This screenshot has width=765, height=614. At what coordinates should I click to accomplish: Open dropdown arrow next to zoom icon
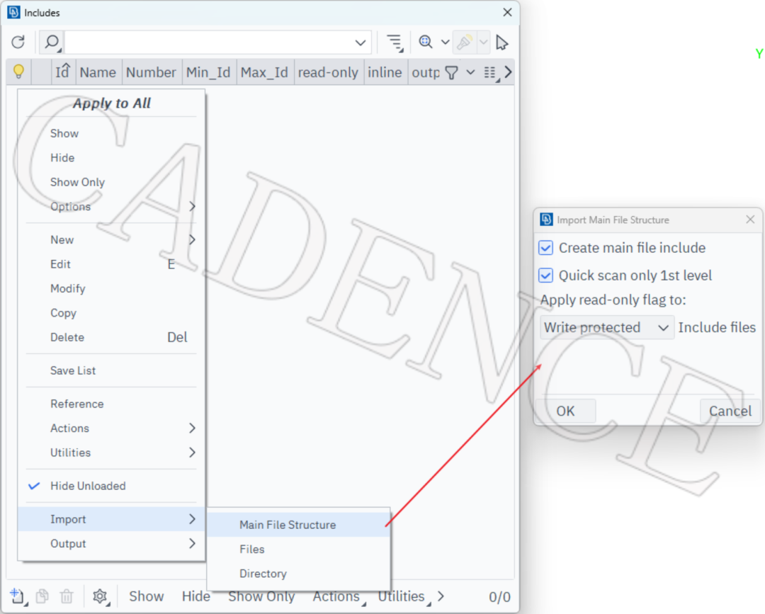point(445,42)
